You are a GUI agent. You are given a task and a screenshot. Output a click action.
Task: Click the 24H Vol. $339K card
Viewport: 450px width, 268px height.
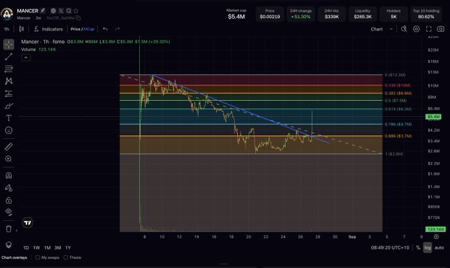coord(332,14)
